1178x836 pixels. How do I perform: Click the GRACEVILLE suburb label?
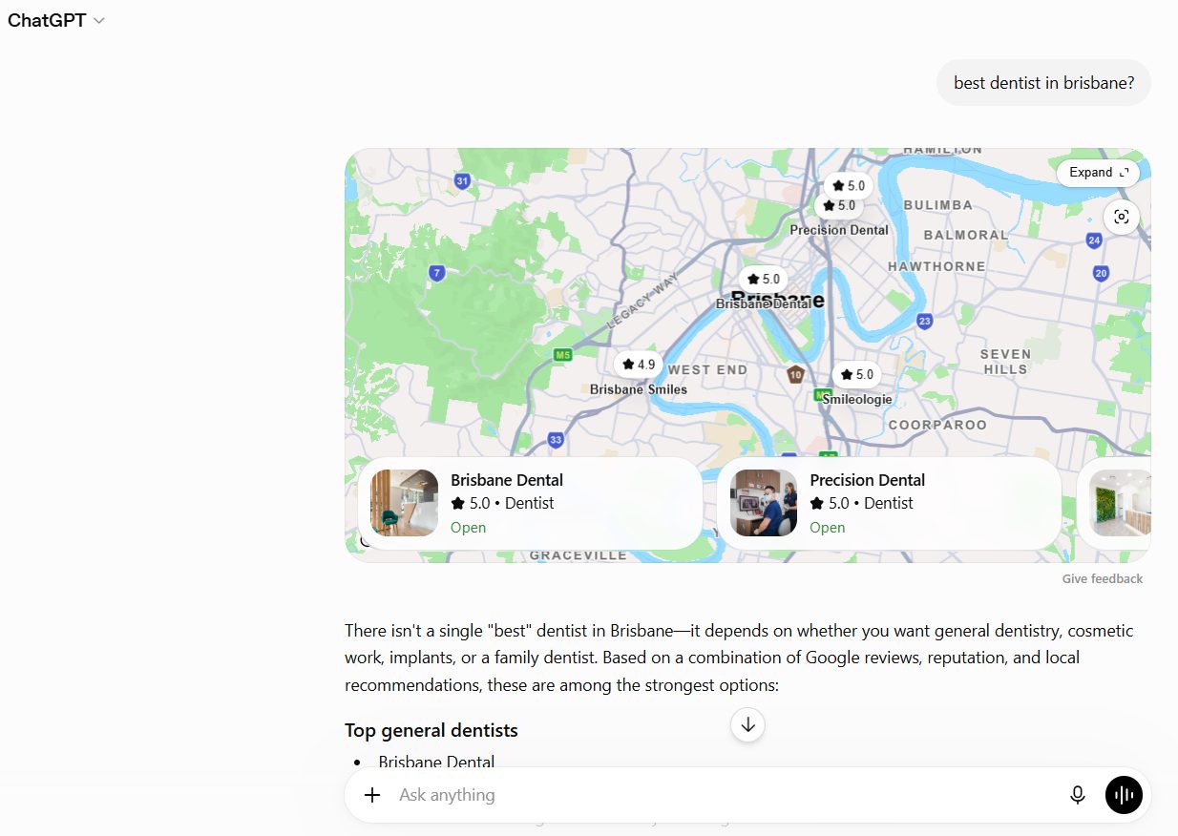click(578, 555)
